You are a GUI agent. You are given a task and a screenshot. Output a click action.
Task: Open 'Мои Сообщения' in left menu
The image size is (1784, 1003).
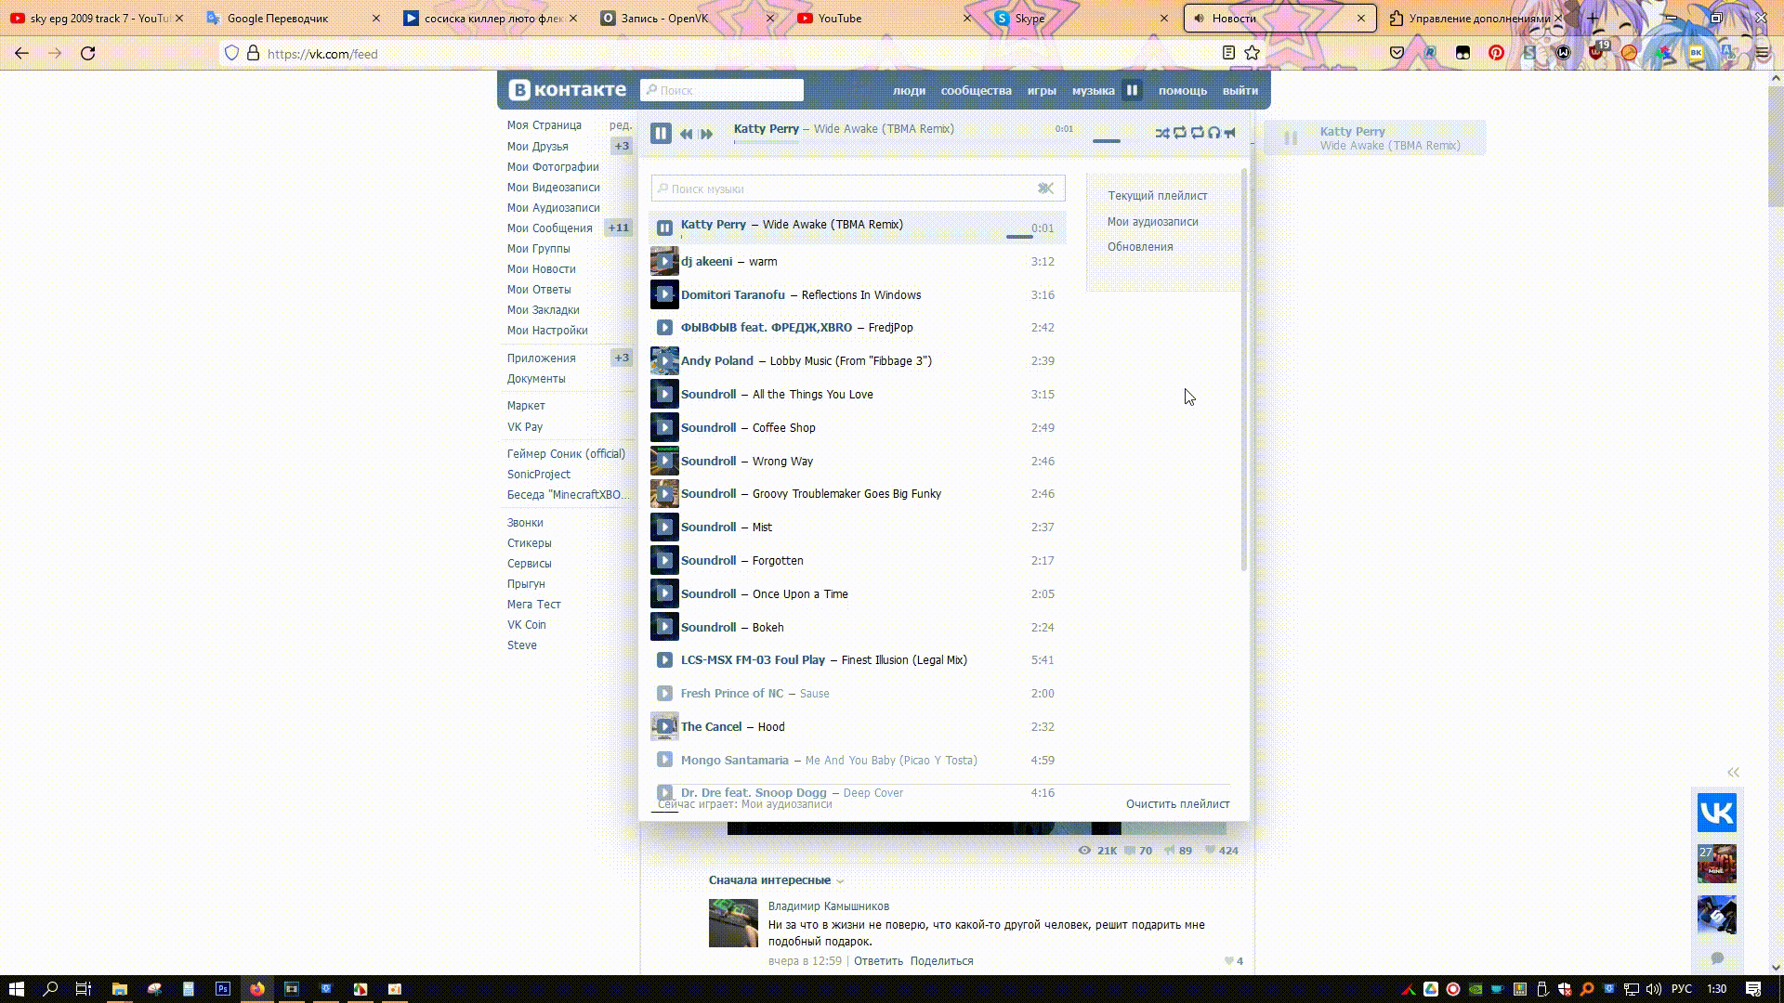pyautogui.click(x=549, y=228)
